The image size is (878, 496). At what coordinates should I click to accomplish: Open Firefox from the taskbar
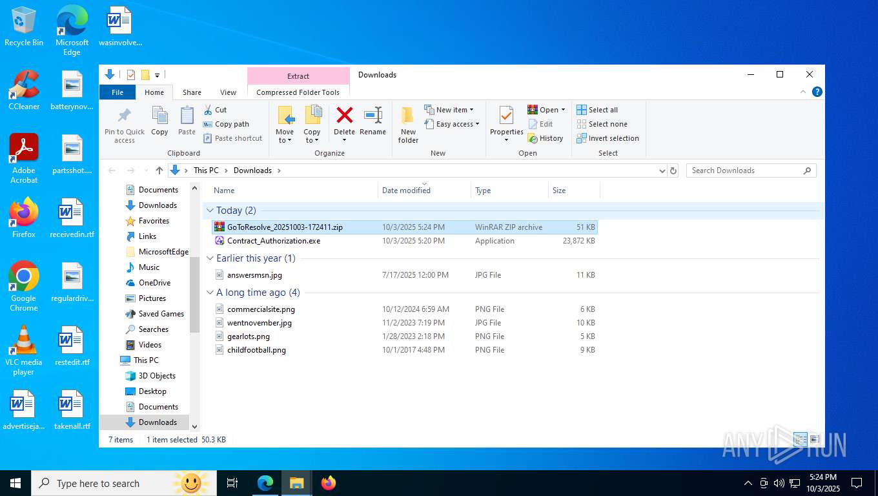[329, 483]
